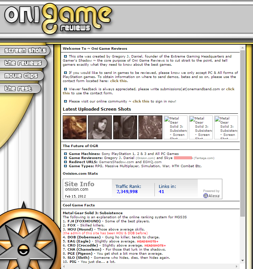This screenshot has width=253, height=269.
Task: Open the third screenshot thumbnail of hooded figure
Action: click(125, 127)
